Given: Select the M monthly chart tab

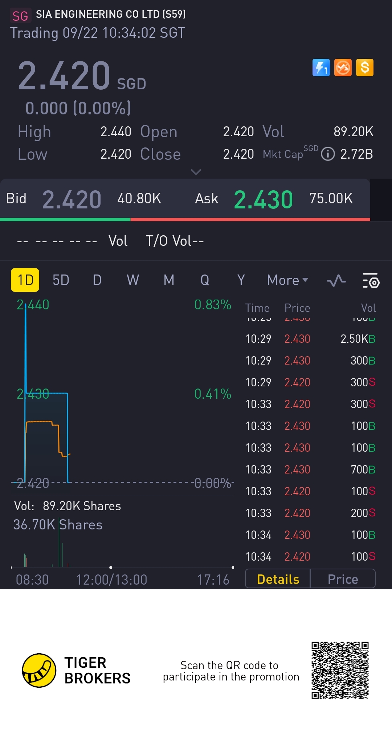Looking at the screenshot, I should pyautogui.click(x=169, y=280).
